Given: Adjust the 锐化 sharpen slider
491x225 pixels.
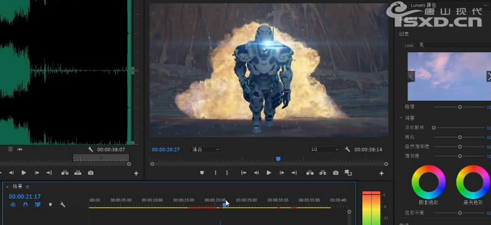Looking at the screenshot, I should tap(460, 137).
